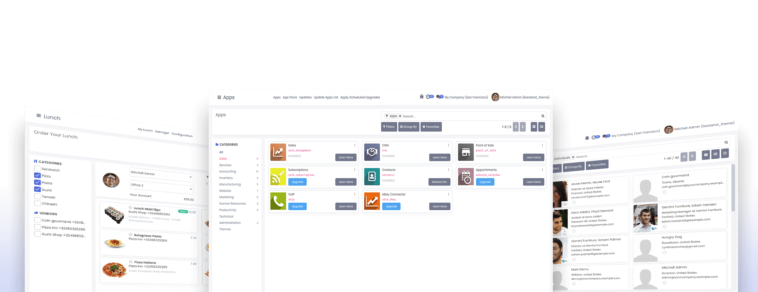
Task: Star the Pizza Italiana item
Action: [x=131, y=262]
